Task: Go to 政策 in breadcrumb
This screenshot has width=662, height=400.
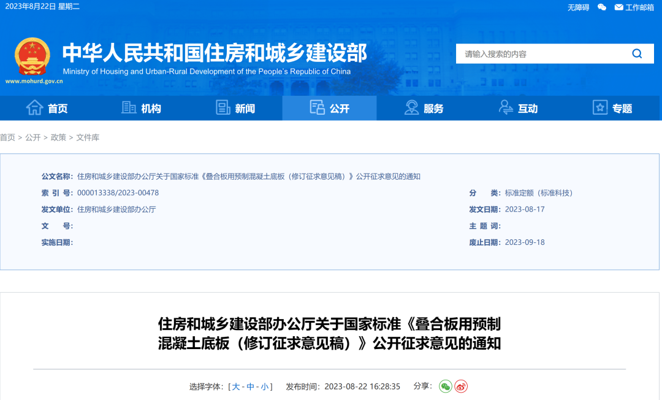Action: (x=58, y=137)
